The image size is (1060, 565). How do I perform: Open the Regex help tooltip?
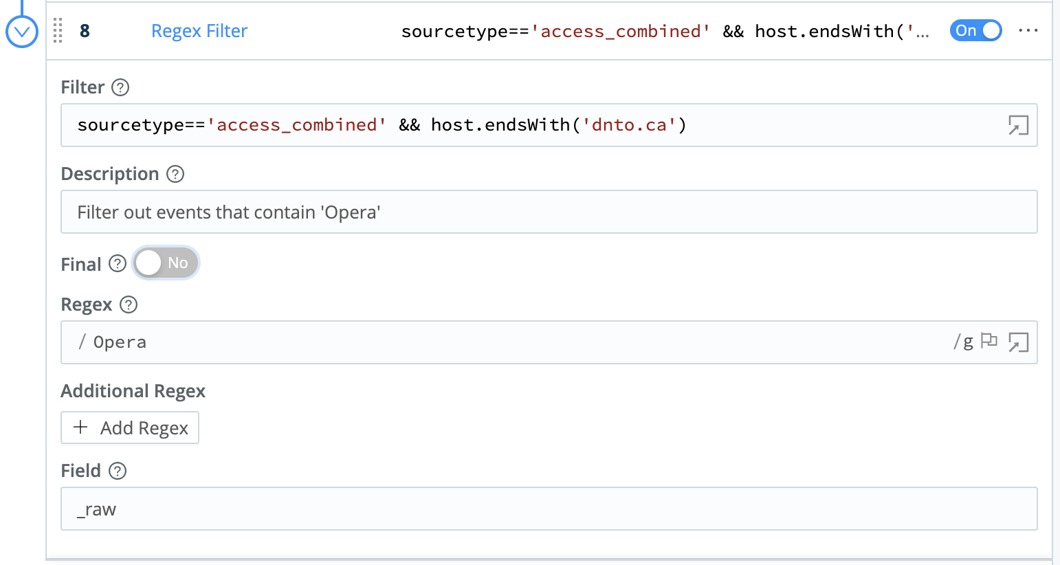[128, 304]
